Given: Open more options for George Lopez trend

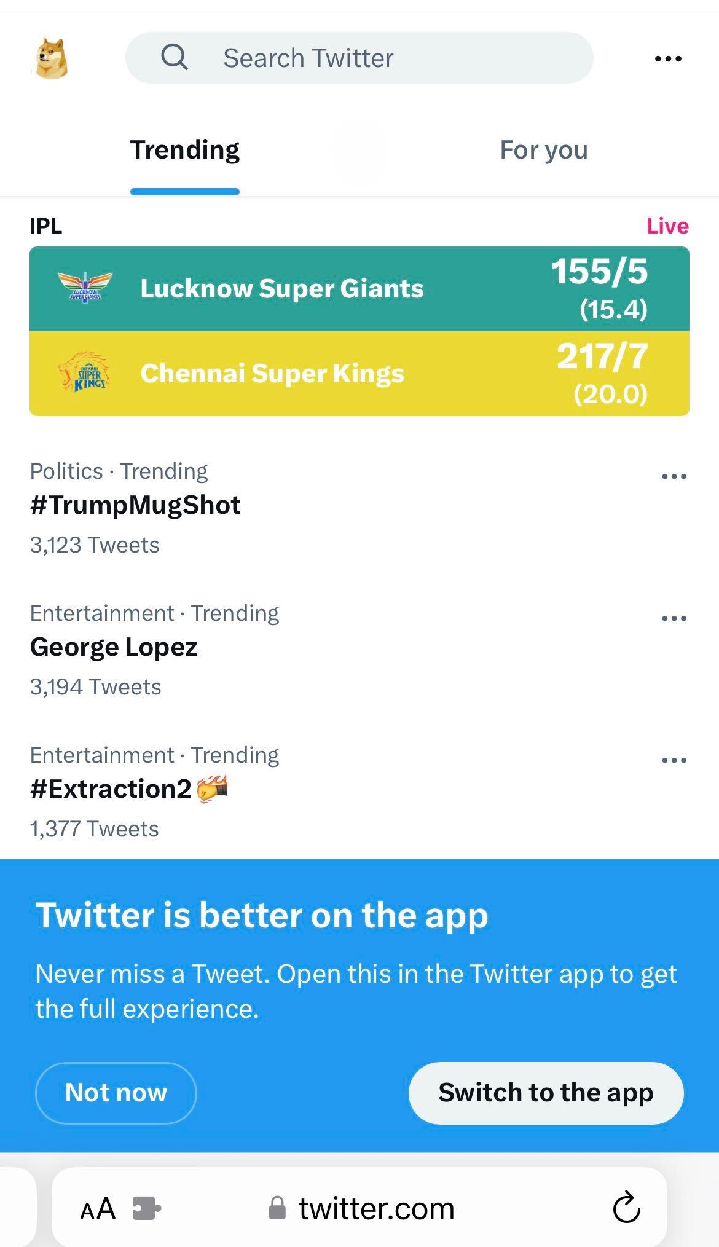Looking at the screenshot, I should tap(674, 618).
